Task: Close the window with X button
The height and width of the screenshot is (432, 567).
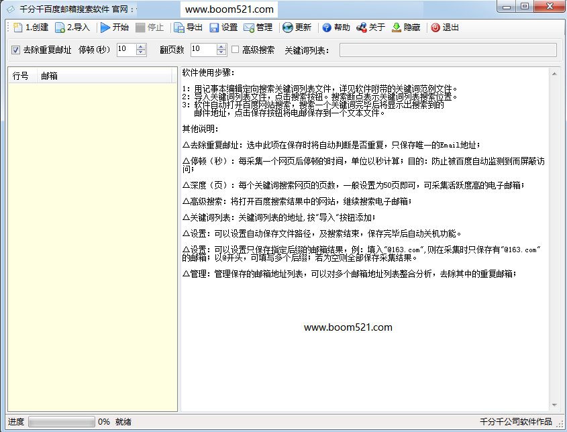Action: pyautogui.click(x=550, y=7)
